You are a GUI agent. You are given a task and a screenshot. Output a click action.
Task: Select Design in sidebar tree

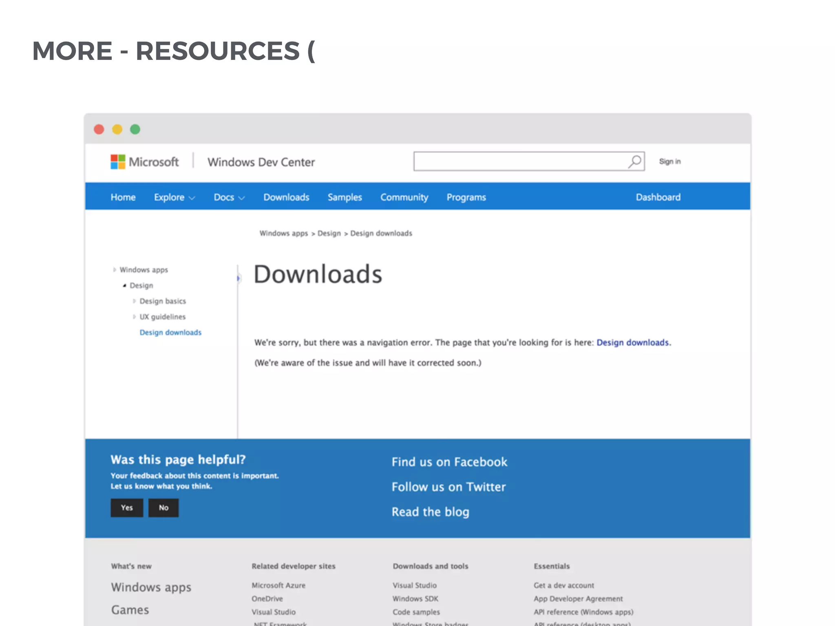click(141, 285)
